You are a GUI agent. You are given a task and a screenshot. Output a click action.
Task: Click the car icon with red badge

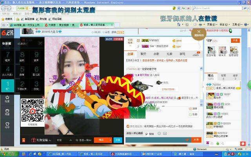(x=196, y=54)
